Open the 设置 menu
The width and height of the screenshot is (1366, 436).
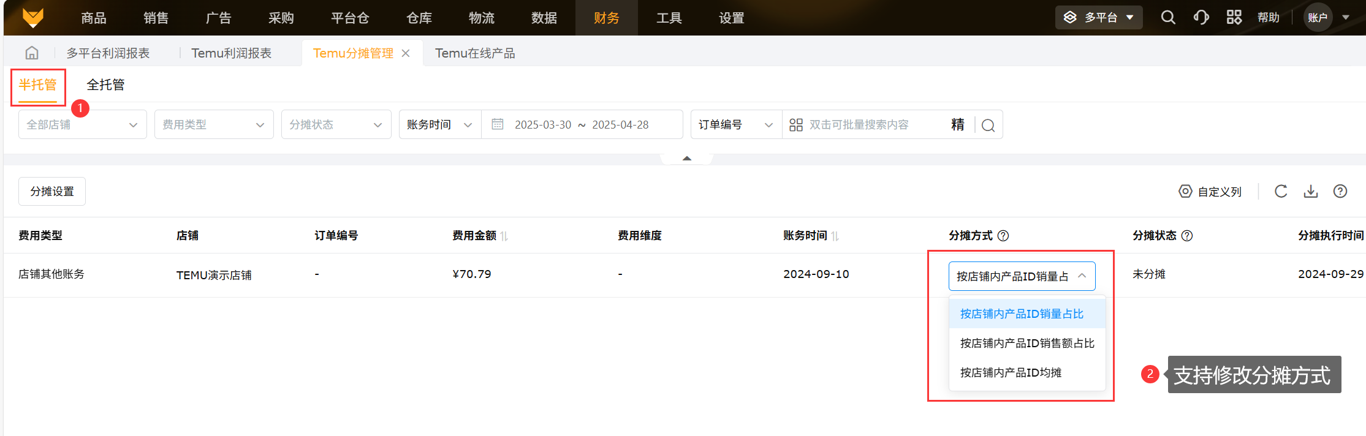[x=732, y=18]
